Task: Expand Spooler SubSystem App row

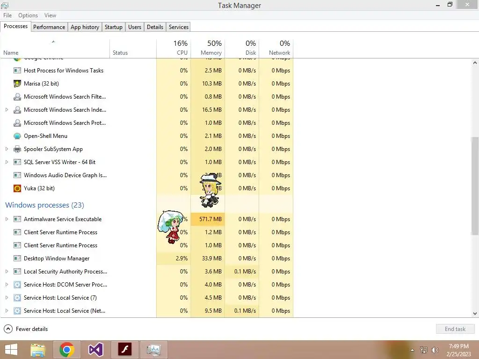Action: [7, 149]
